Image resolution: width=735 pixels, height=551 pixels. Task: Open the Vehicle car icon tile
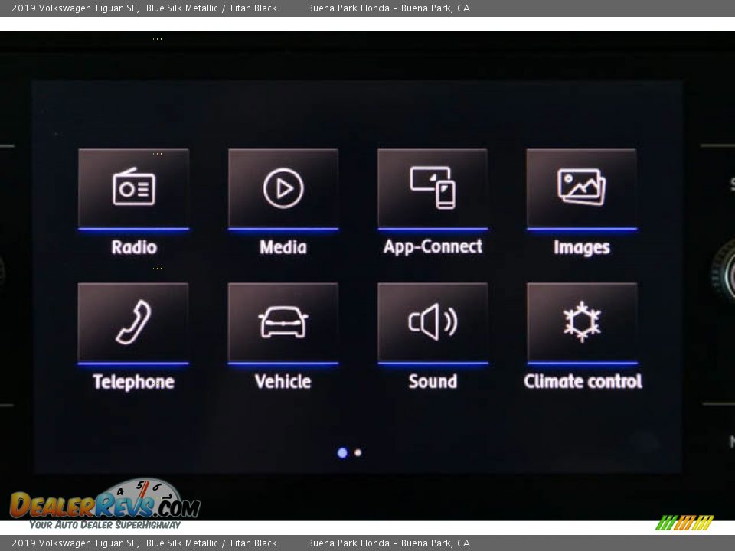click(x=283, y=323)
